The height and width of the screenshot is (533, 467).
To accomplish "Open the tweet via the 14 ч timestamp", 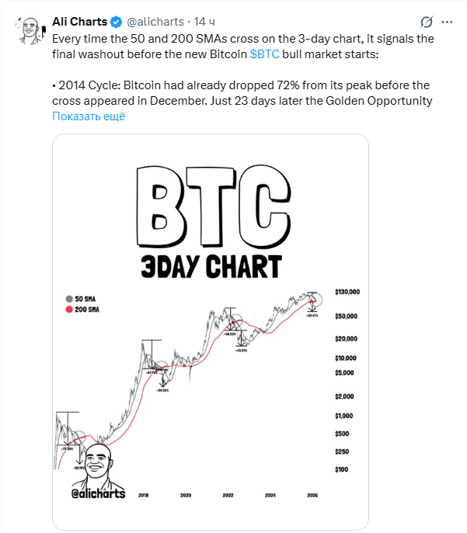I will [x=206, y=21].
